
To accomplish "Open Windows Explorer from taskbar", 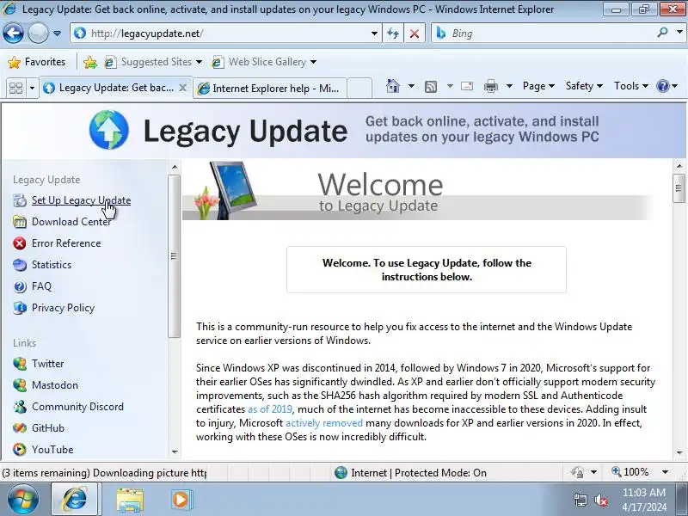I will click(x=130, y=500).
